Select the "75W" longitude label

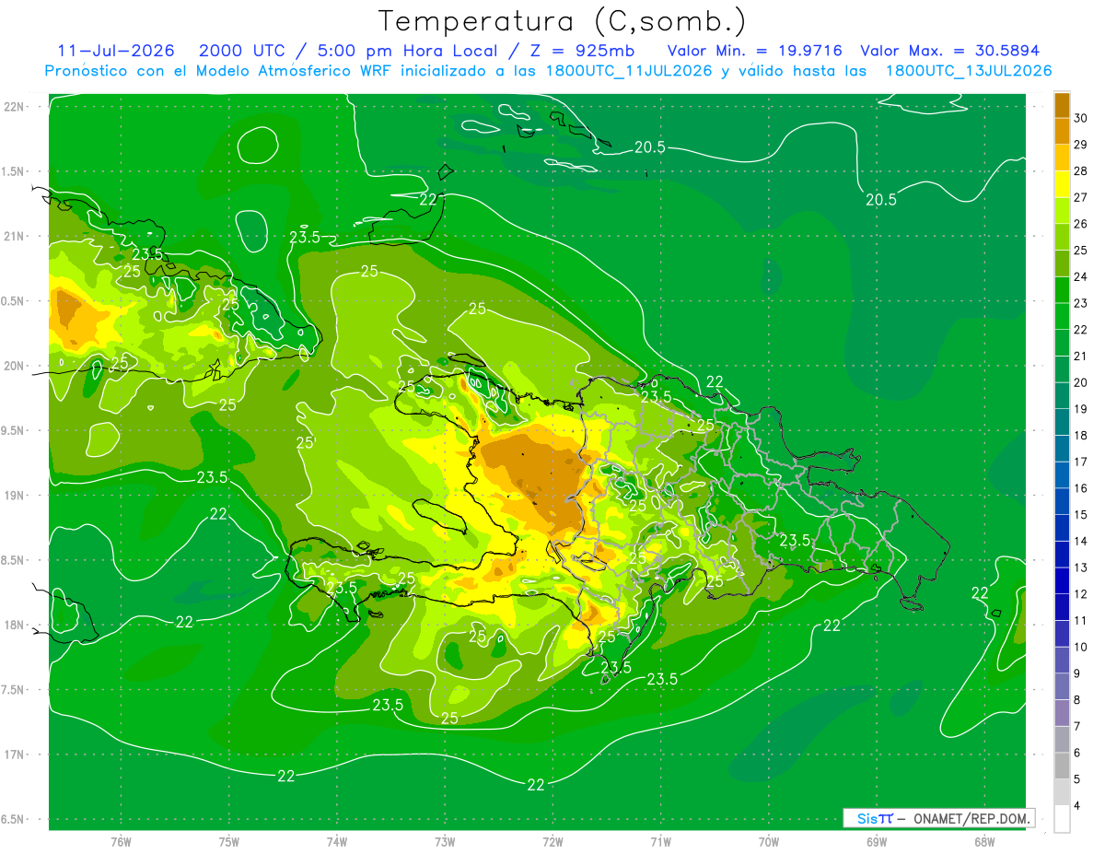[229, 842]
